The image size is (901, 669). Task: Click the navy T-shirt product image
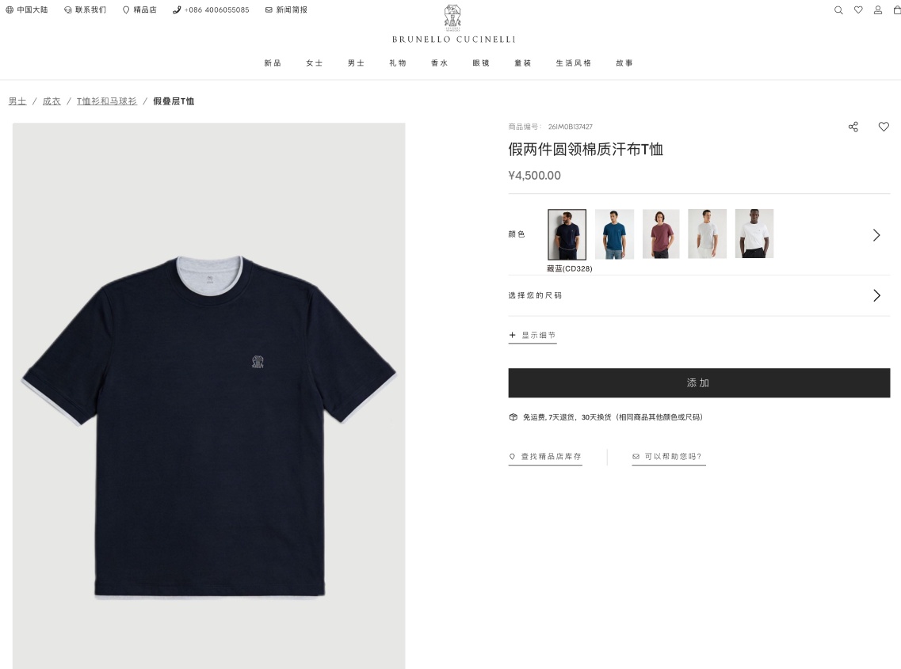(208, 396)
